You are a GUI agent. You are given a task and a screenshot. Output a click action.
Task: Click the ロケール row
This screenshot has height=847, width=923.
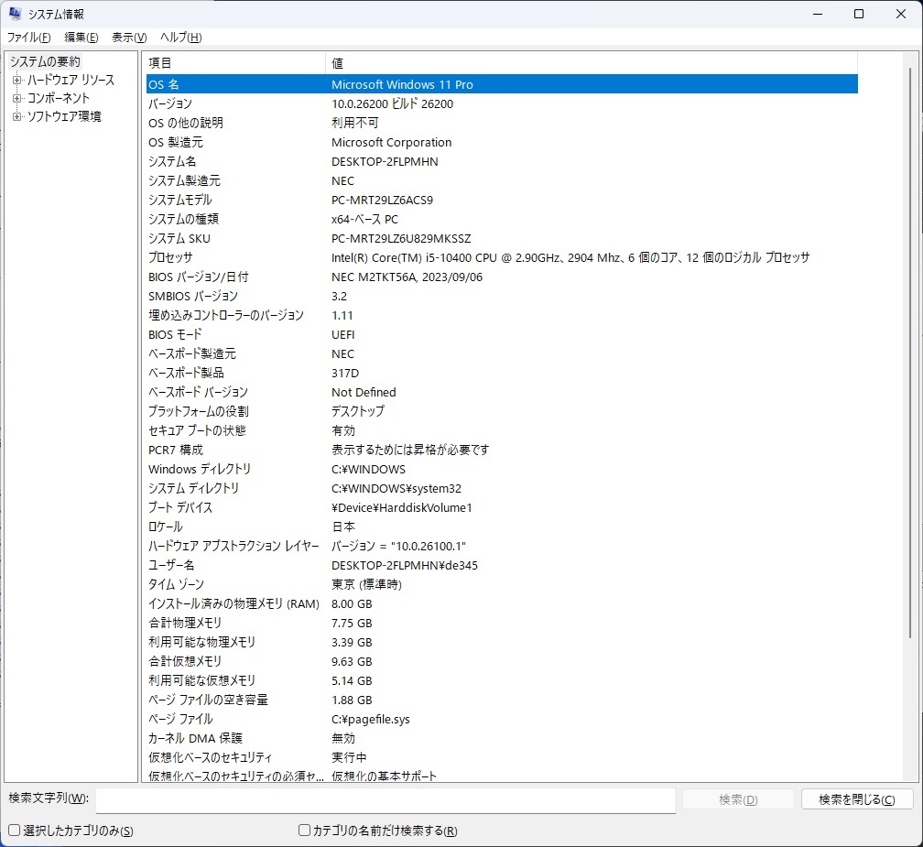point(502,527)
